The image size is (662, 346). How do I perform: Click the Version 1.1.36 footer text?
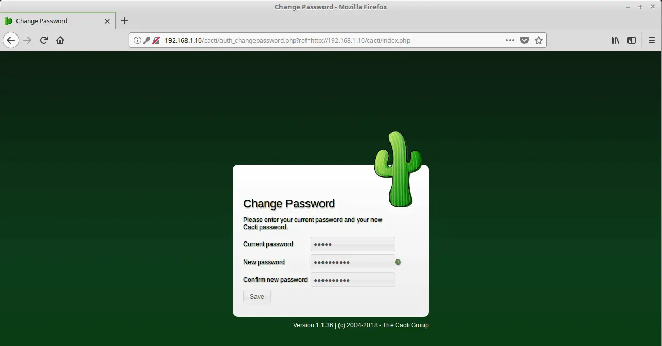click(x=361, y=325)
